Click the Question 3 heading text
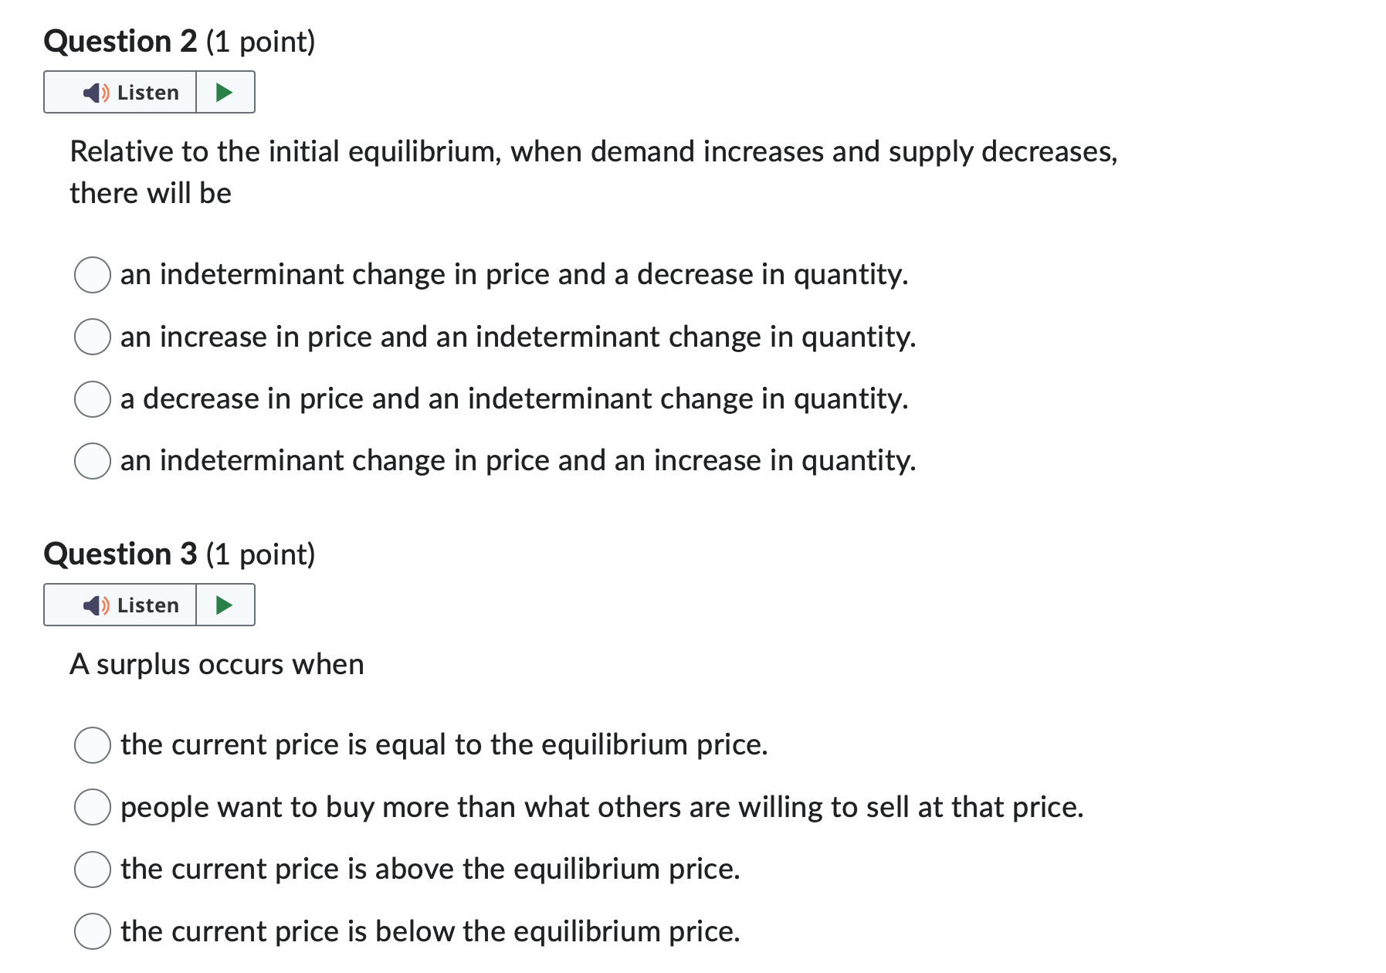This screenshot has height=973, width=1386. click(x=179, y=554)
